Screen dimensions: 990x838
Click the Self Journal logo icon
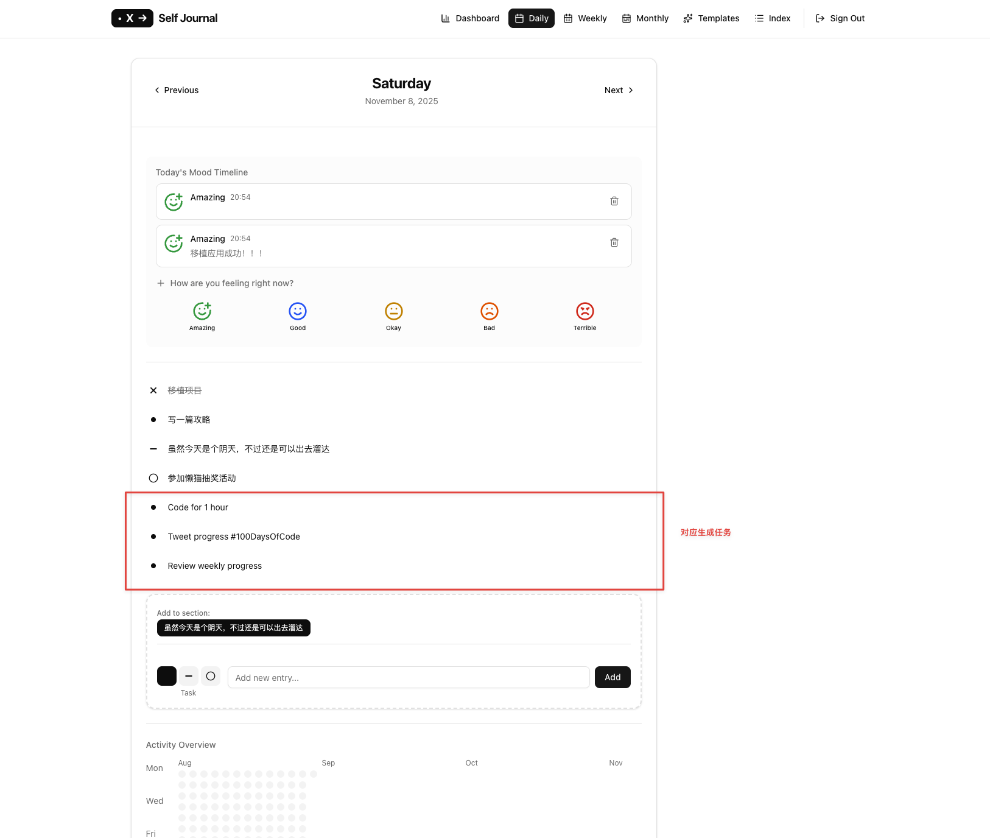point(132,18)
